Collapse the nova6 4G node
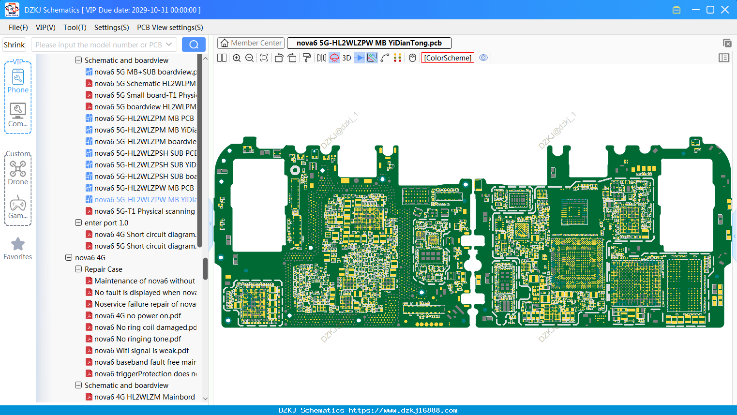The height and width of the screenshot is (415, 737). click(x=69, y=258)
